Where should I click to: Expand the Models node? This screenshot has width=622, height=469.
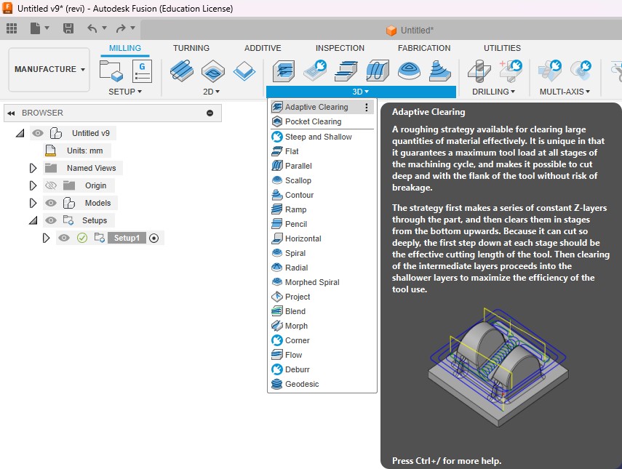[x=33, y=203]
